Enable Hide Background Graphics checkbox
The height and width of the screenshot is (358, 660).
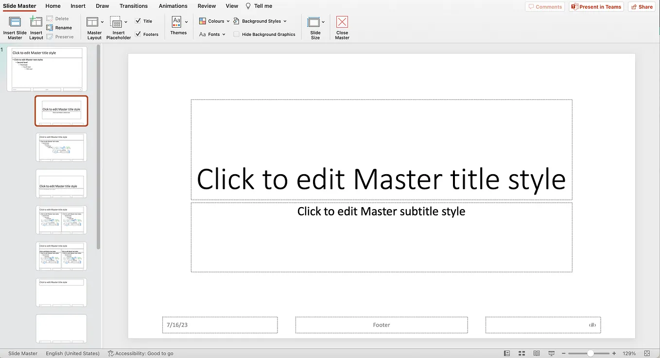[236, 34]
